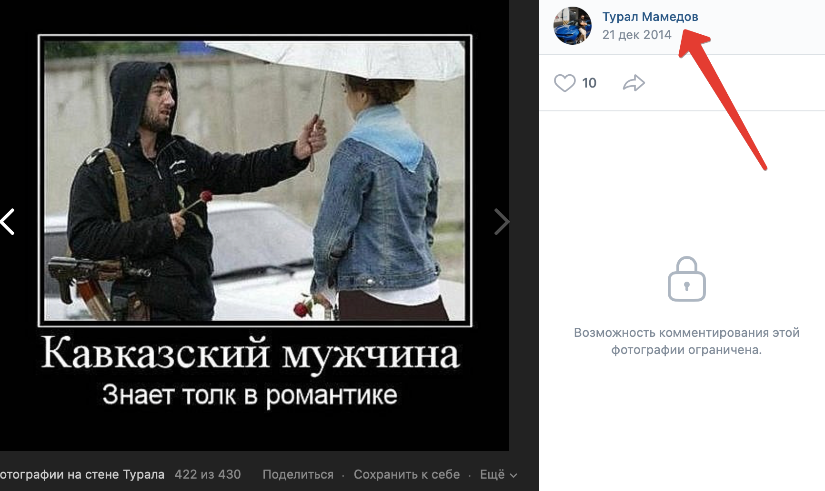Click the date 21 дек 2014
Screen dimensions: 825x491
coord(637,35)
